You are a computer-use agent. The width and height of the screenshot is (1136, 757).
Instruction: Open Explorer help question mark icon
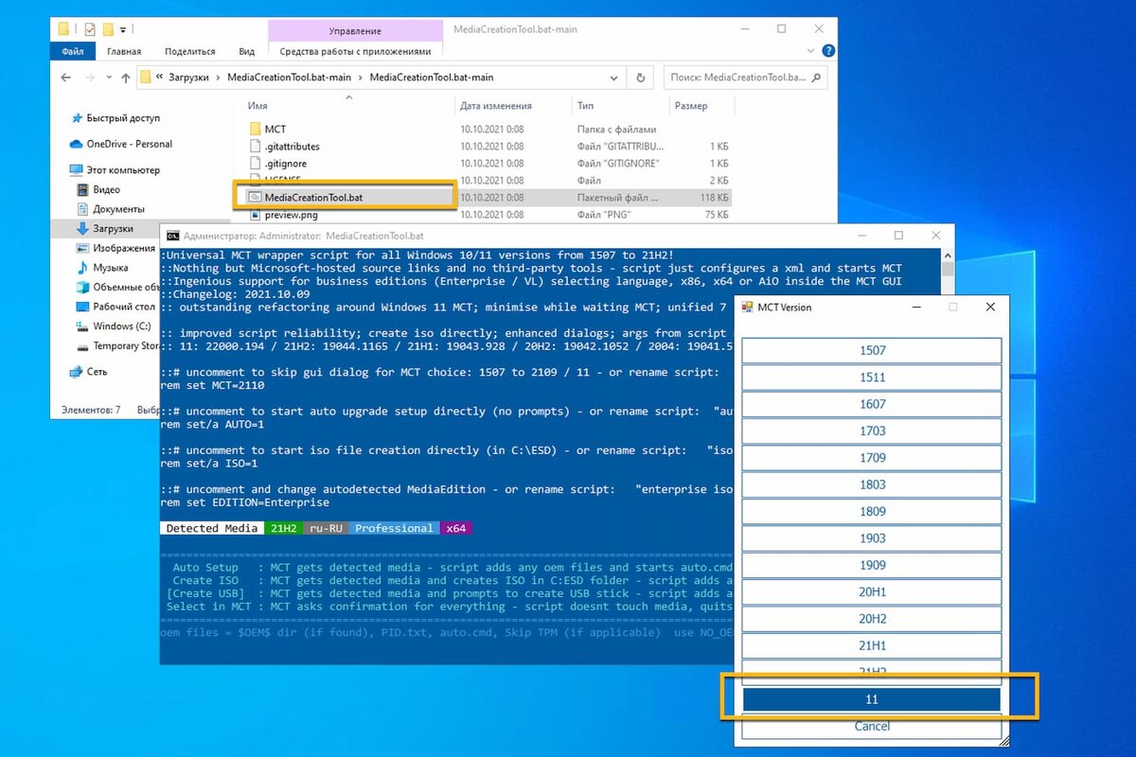(x=828, y=50)
